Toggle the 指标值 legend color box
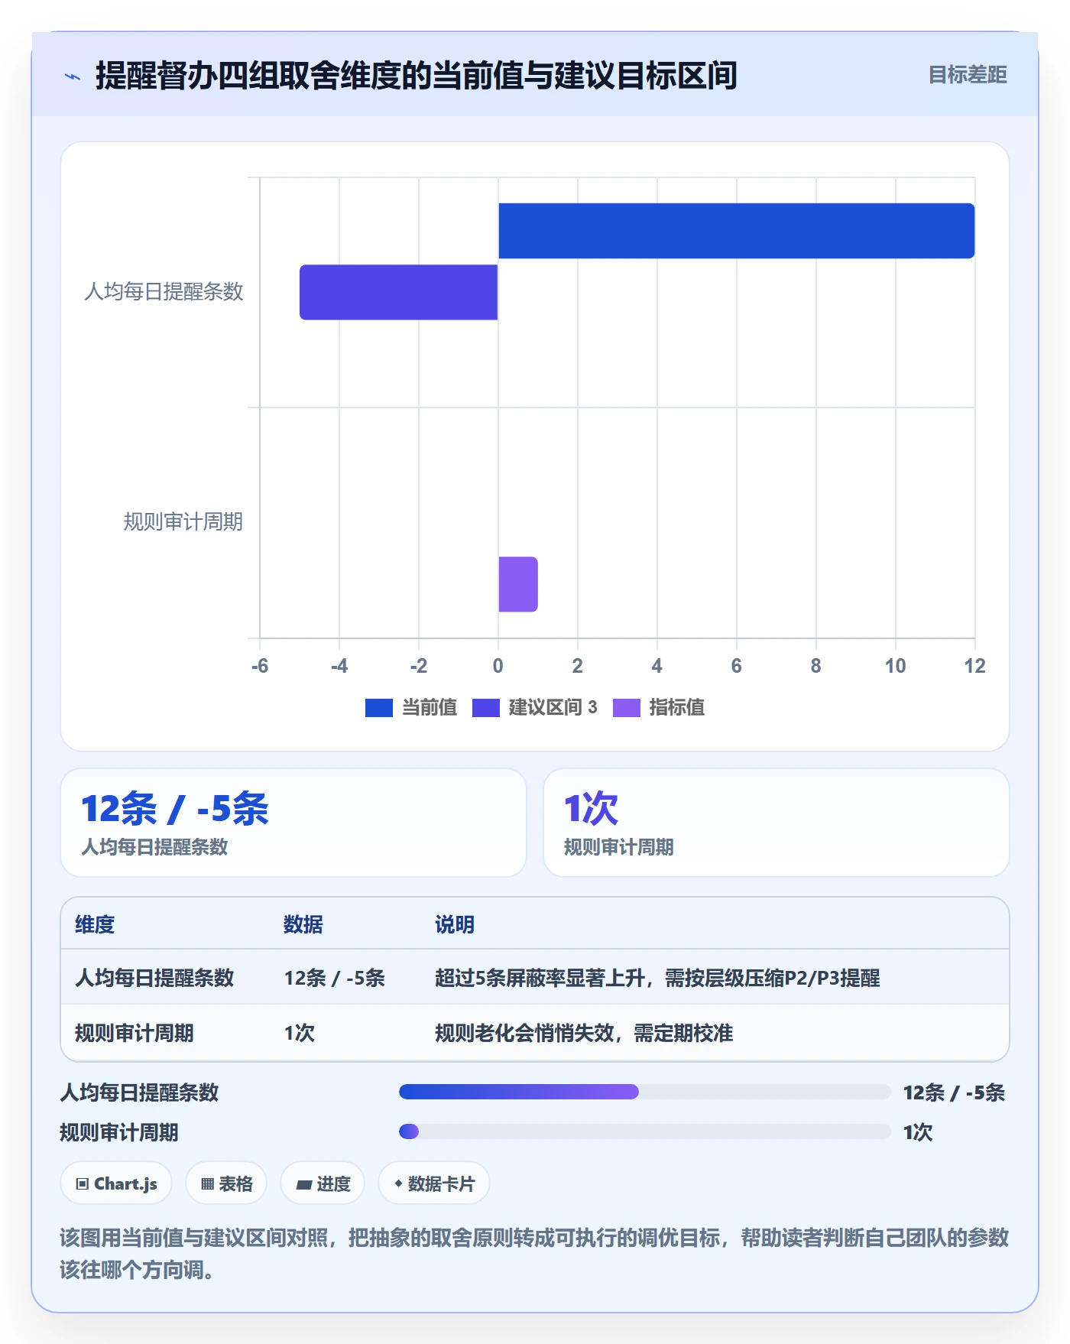Screen dimensions: 1070x1344 (627, 708)
